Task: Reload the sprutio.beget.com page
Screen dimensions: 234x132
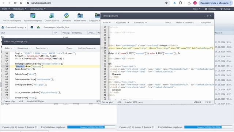Action: (x=15, y=3)
